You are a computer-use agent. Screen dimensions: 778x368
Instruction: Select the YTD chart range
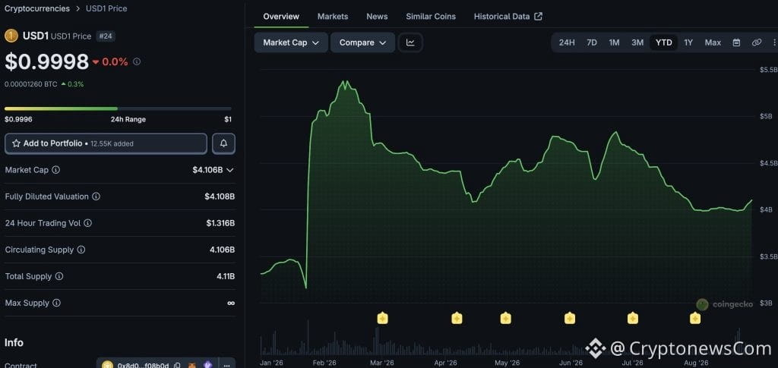pos(663,42)
